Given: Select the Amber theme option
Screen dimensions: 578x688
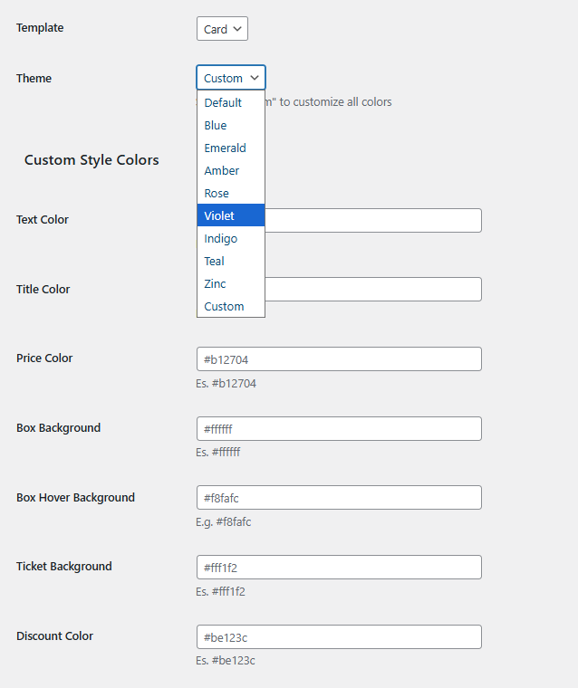Looking at the screenshot, I should [222, 171].
